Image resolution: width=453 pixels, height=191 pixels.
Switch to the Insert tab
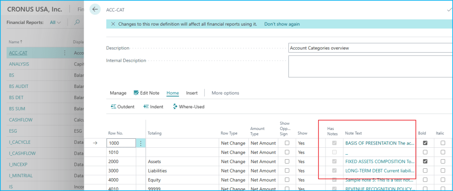[x=192, y=93]
